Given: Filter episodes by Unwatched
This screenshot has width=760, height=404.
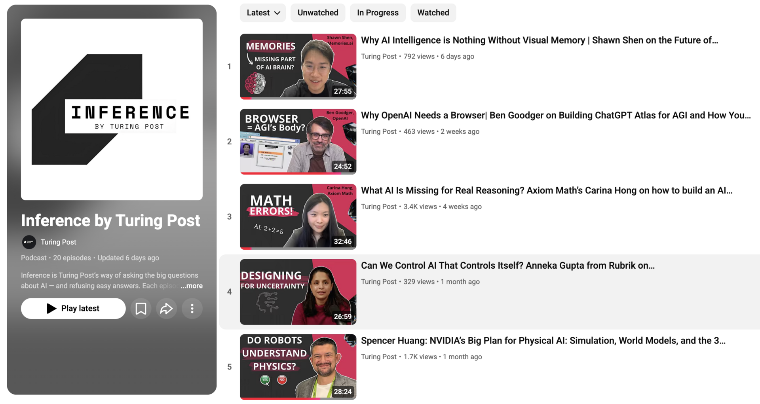Looking at the screenshot, I should [317, 13].
